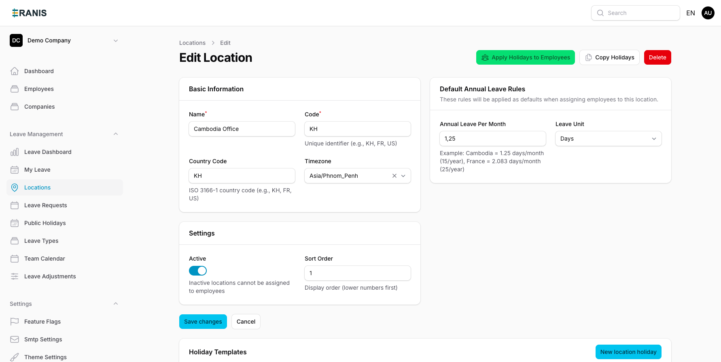
Task: Go to Public Holidays in sidebar
Action: tap(45, 223)
